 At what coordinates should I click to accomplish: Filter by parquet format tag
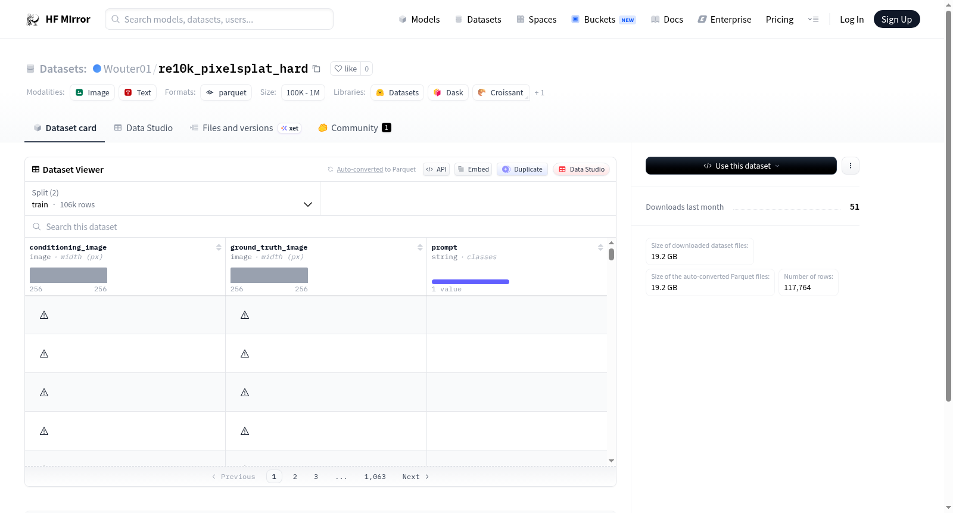[x=226, y=92]
